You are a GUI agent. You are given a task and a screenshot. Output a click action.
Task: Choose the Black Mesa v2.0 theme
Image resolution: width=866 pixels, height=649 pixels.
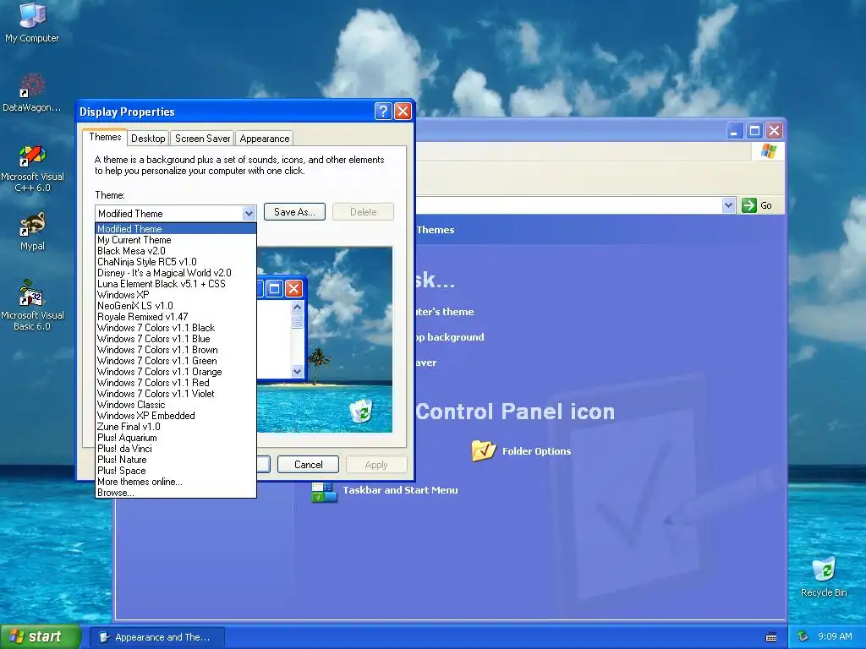click(x=176, y=250)
